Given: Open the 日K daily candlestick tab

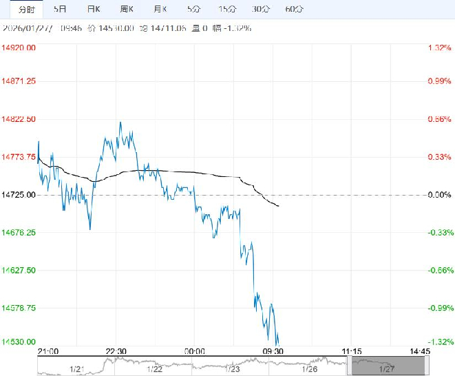Looking at the screenshot, I should pyautogui.click(x=93, y=10).
